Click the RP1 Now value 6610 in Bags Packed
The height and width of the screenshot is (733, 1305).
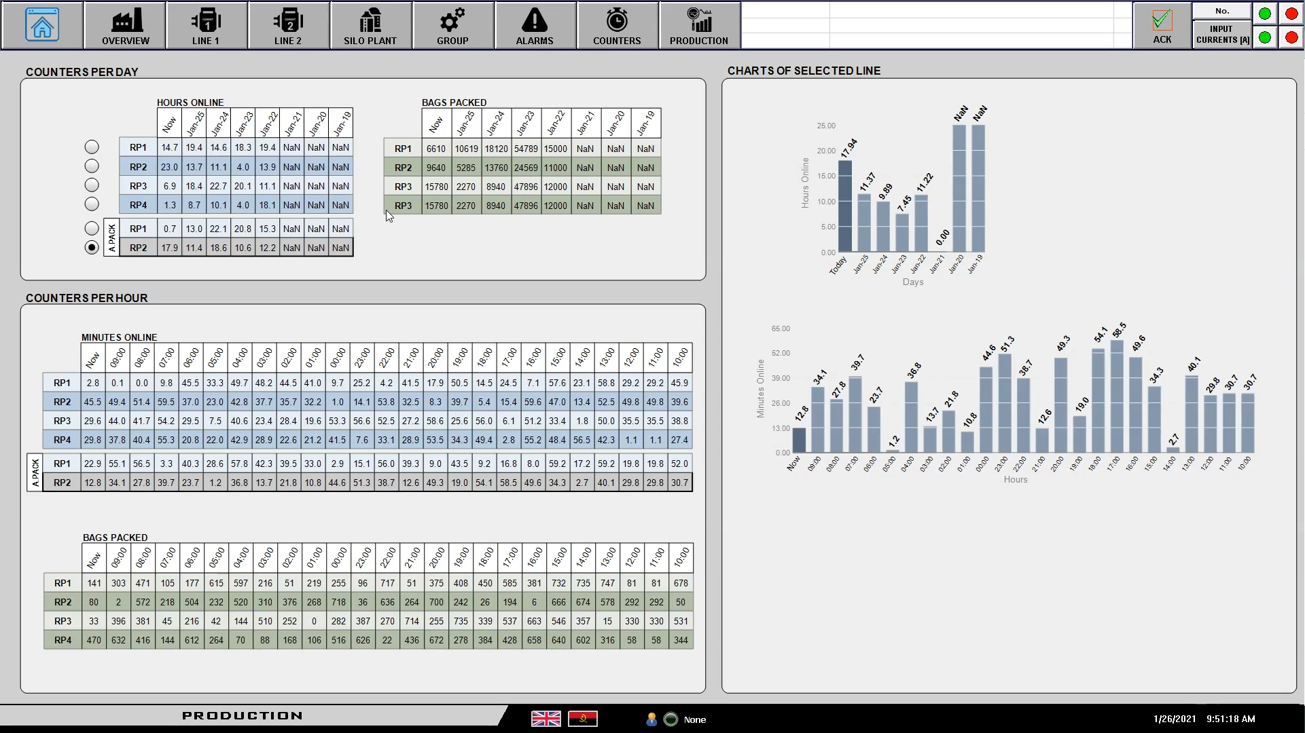tap(436, 149)
